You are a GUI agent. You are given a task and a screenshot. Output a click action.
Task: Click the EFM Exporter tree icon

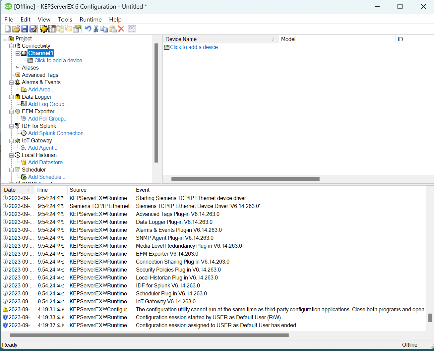(18, 111)
